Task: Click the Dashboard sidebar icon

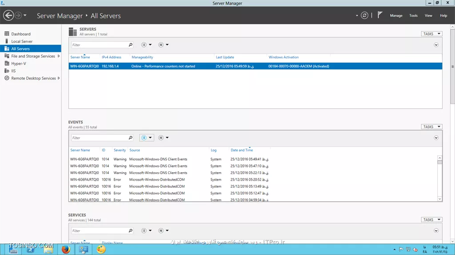Action: coord(7,34)
